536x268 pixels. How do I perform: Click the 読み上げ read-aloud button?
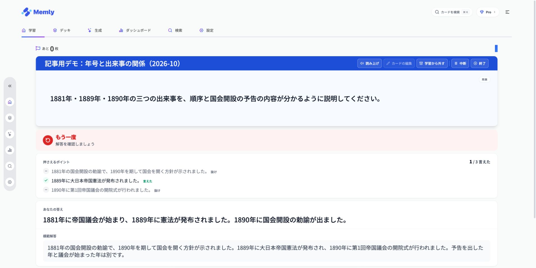point(369,64)
